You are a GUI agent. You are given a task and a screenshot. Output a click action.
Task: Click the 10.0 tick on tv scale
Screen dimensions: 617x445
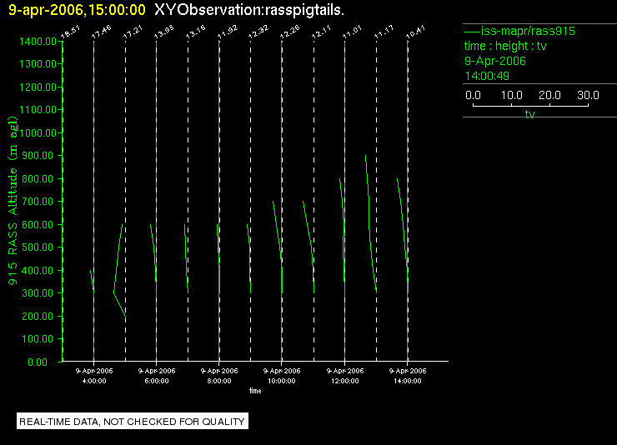click(511, 95)
